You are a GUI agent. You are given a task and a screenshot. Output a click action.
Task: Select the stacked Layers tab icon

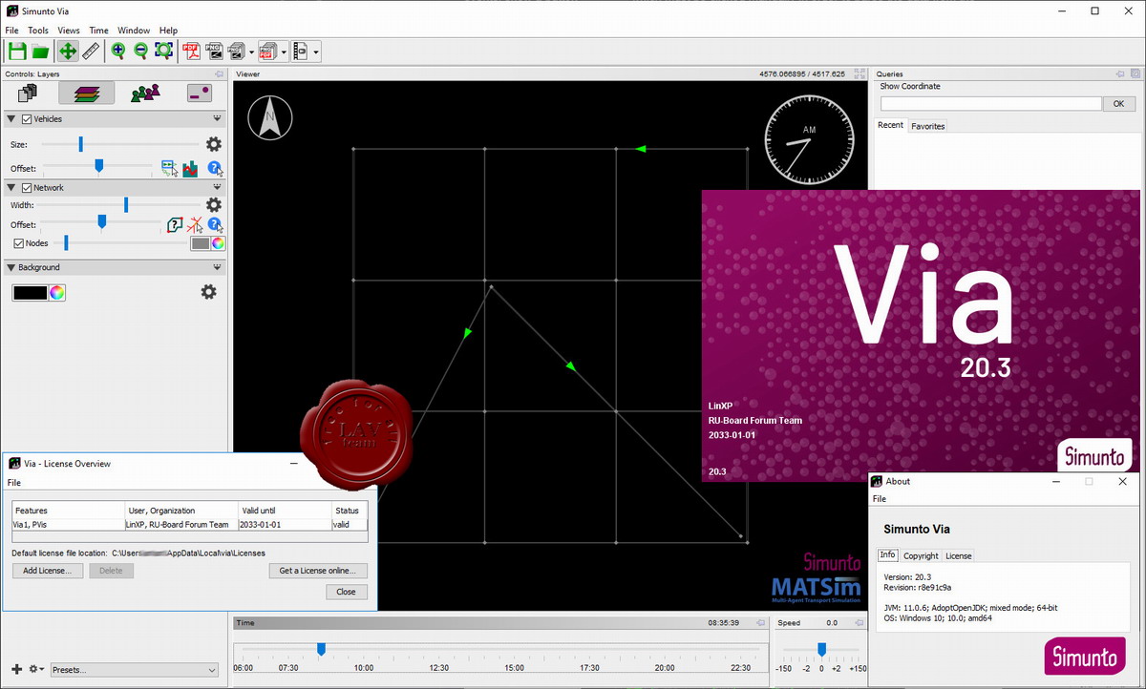(x=86, y=93)
